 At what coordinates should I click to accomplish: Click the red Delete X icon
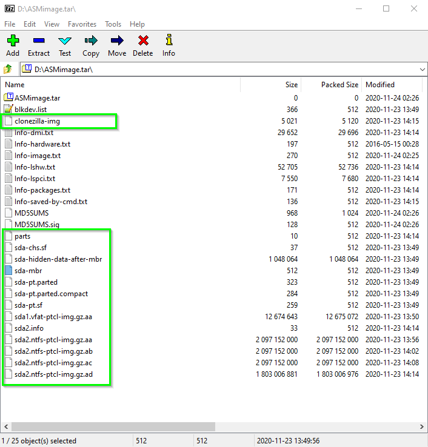143,41
